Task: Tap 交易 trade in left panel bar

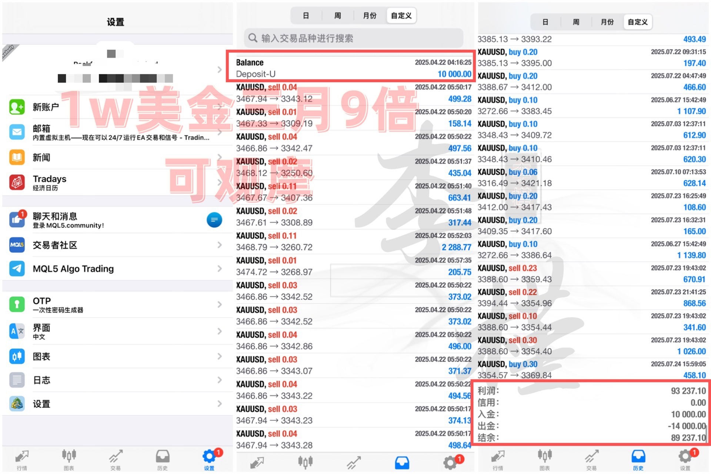Action: point(116,460)
